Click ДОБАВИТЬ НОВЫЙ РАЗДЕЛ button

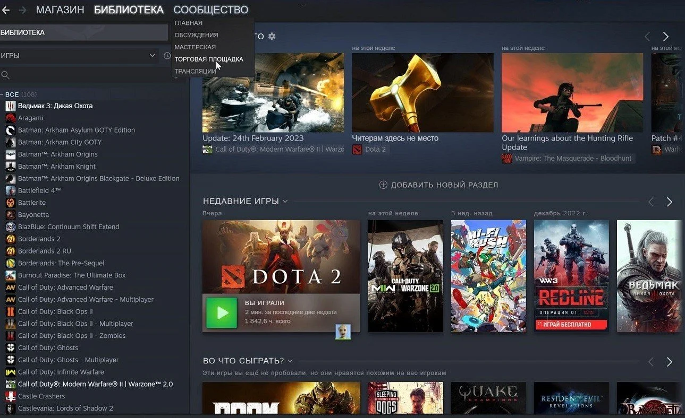click(438, 185)
